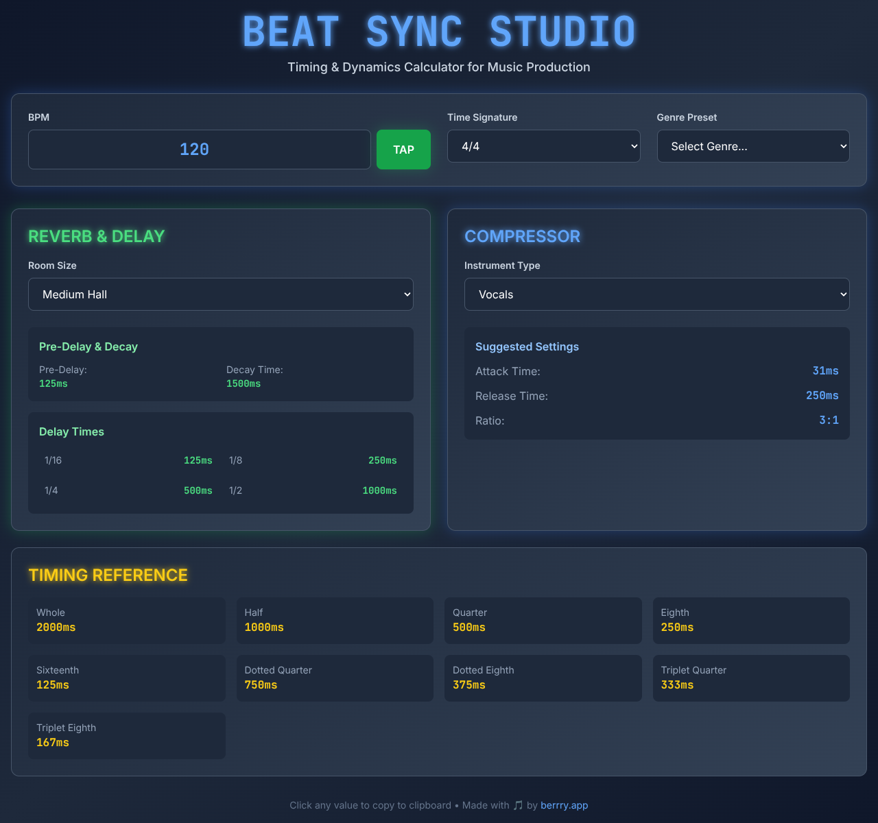Open the Time Signature dropdown
Viewport: 878px width, 823px height.
[x=543, y=146]
